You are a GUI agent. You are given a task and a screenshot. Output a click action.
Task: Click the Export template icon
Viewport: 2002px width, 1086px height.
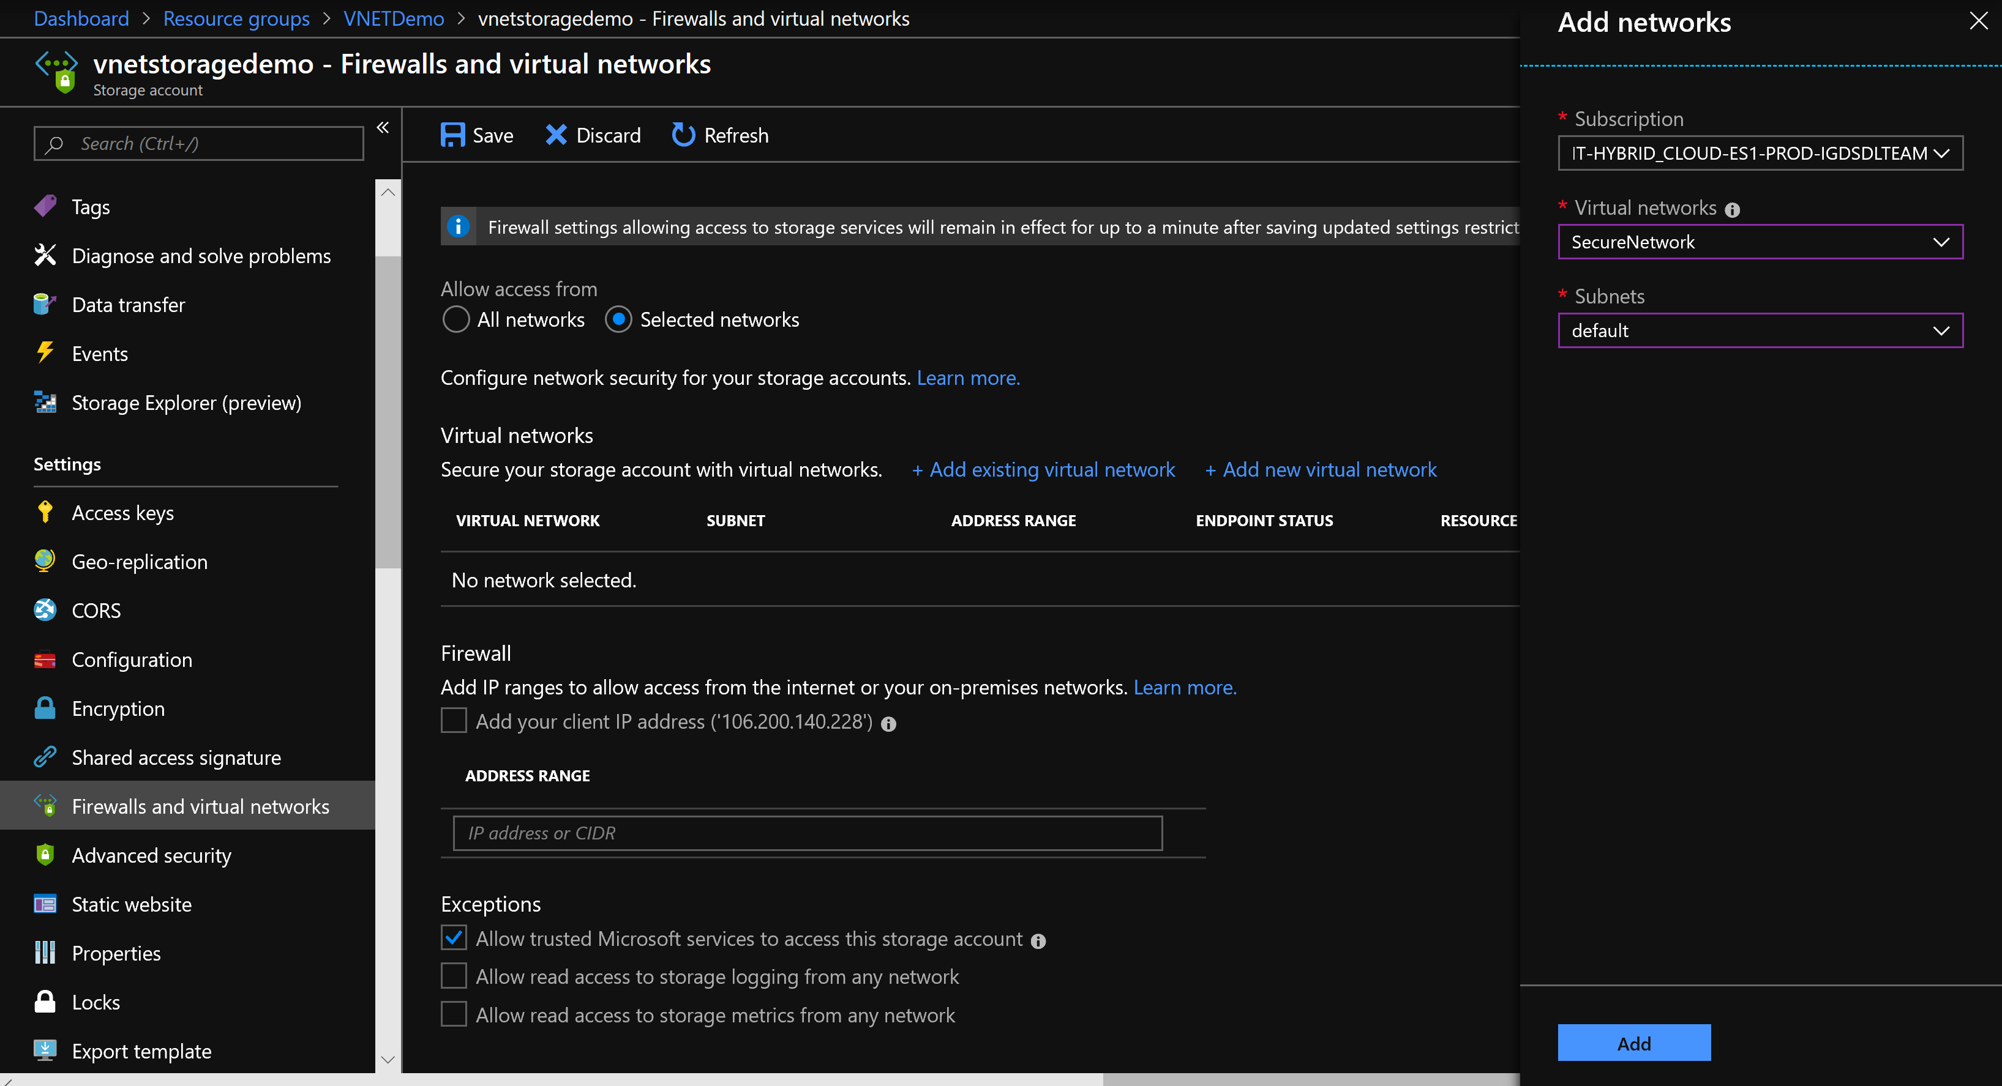[x=45, y=1051]
